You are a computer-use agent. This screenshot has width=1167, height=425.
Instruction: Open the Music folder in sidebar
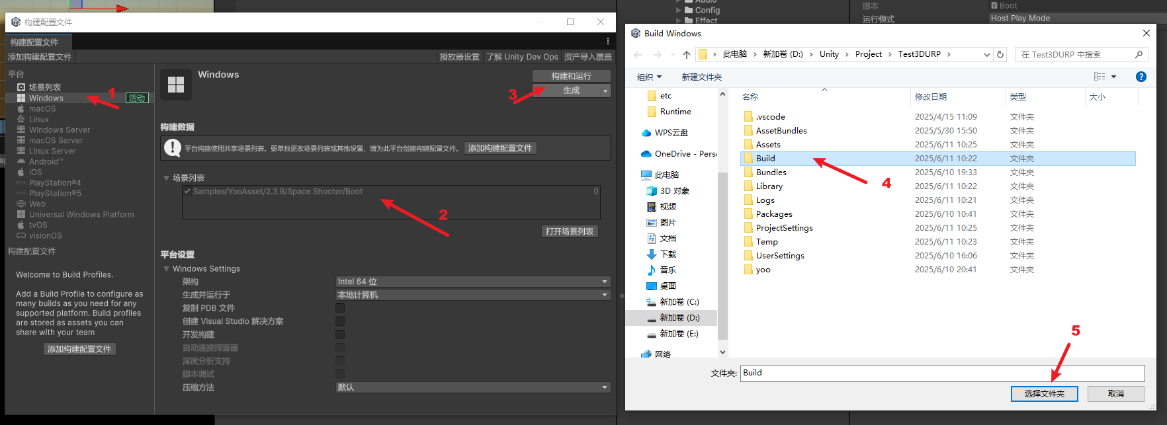pos(661,270)
